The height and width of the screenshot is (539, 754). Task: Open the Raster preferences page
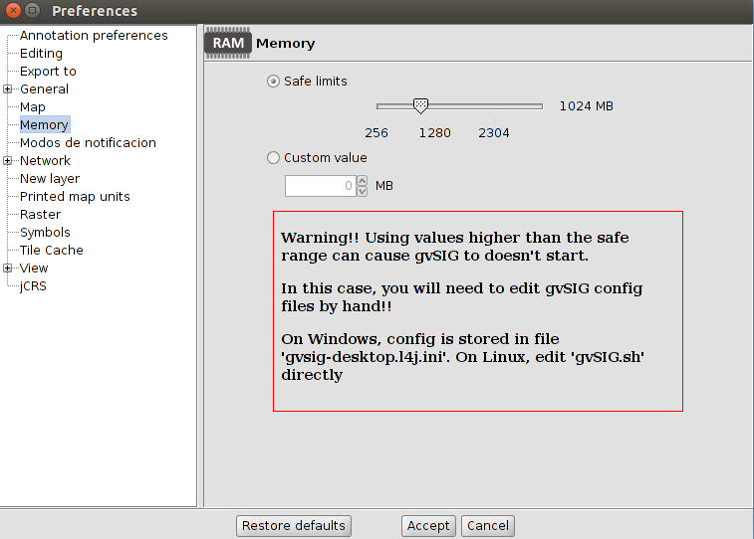(40, 215)
